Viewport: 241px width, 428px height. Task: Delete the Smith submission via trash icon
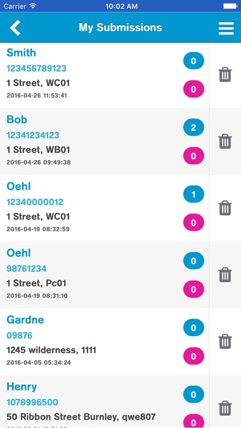[x=225, y=75]
